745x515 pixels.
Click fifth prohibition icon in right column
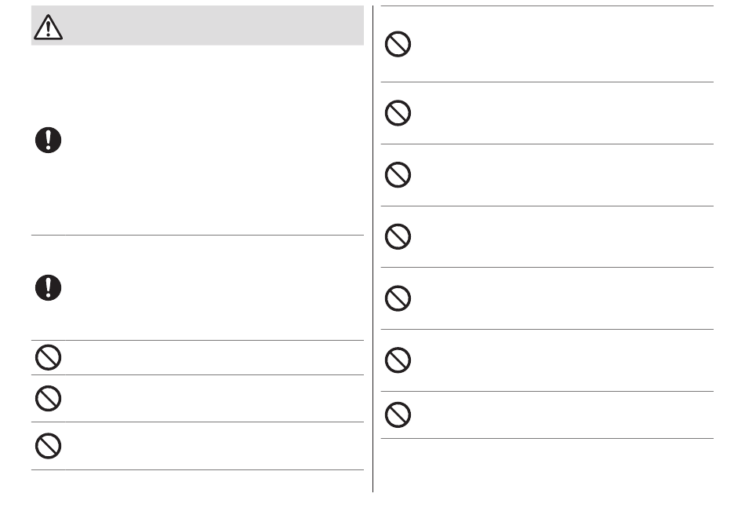398,298
